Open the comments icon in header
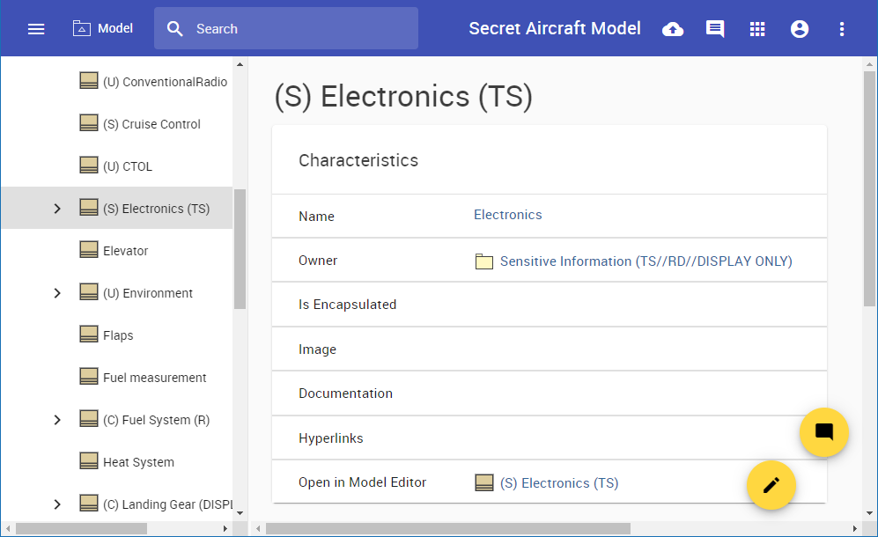This screenshot has width=878, height=537. [715, 29]
